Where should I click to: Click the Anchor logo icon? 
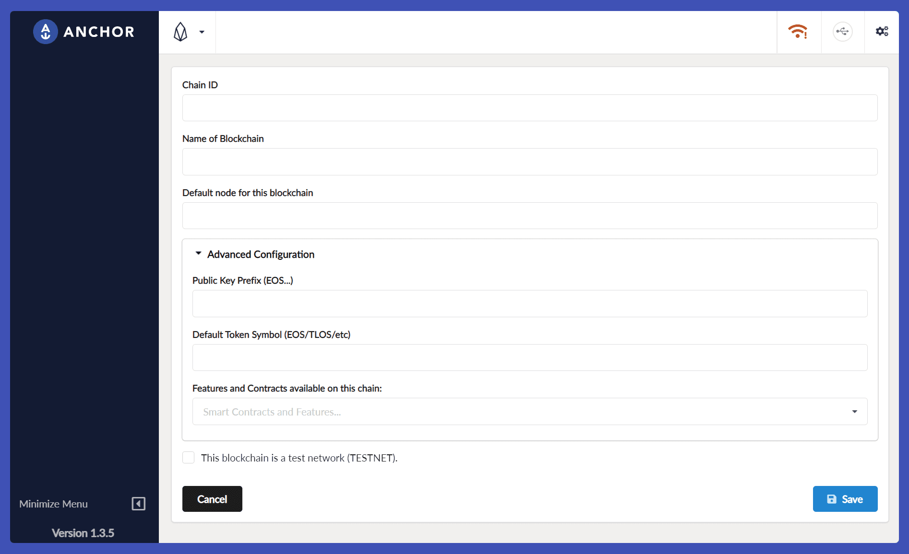(x=46, y=32)
